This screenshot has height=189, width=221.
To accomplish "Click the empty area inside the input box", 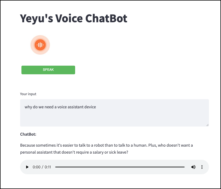I will [115, 118].
